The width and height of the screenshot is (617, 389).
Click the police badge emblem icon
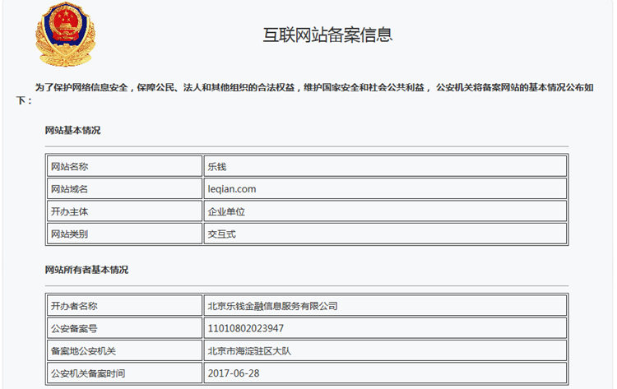[x=66, y=35]
